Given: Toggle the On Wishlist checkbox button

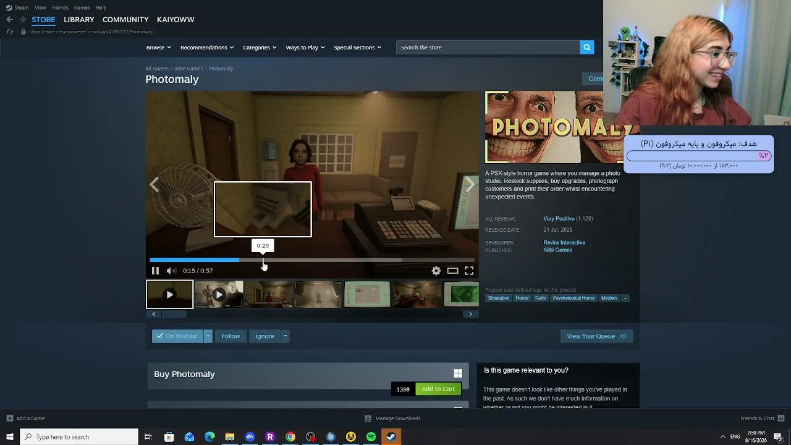Looking at the screenshot, I should click(x=177, y=336).
